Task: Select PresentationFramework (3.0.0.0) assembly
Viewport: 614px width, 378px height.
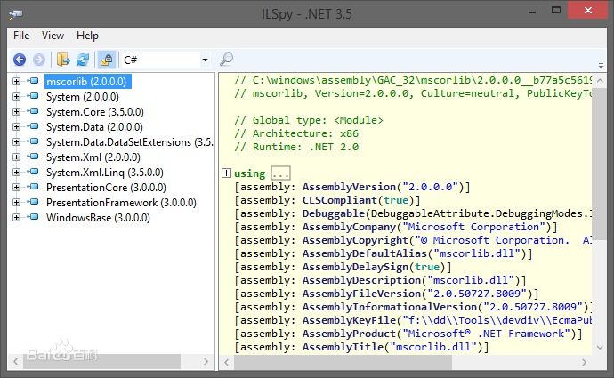Action: [121, 203]
